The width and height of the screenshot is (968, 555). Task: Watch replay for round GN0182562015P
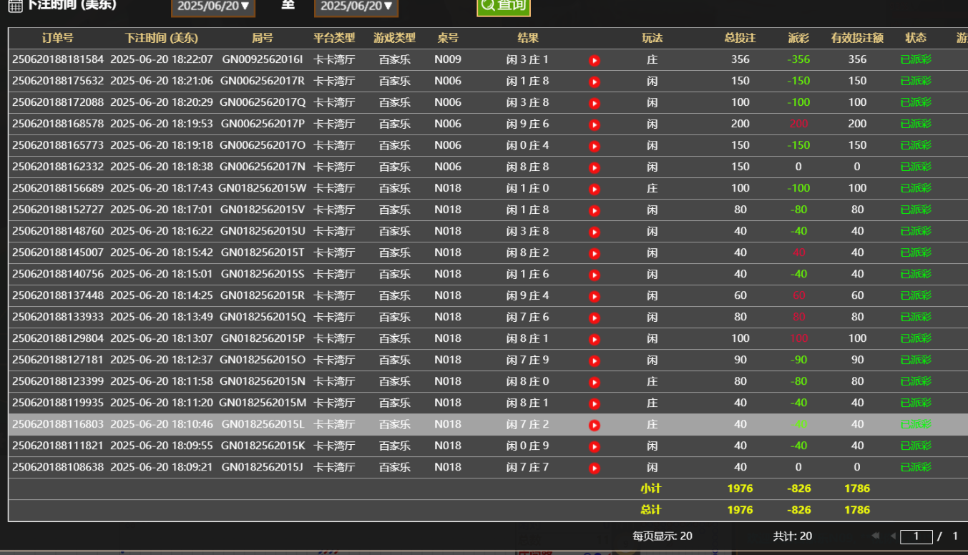click(594, 339)
